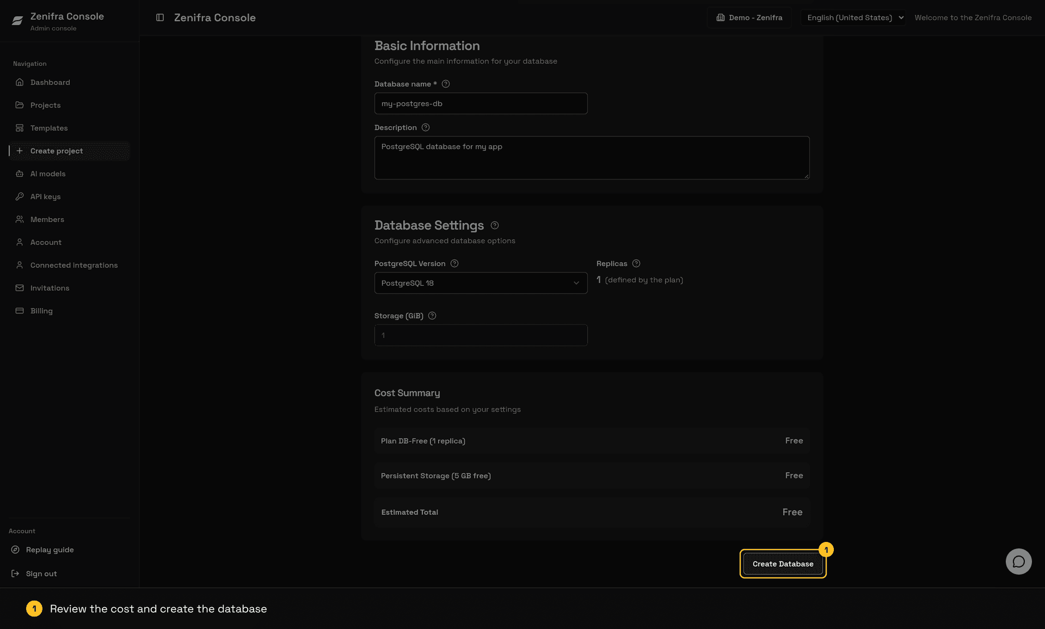Screen dimensions: 1045x629
Task: Click the Database name input field
Action: coord(481,103)
